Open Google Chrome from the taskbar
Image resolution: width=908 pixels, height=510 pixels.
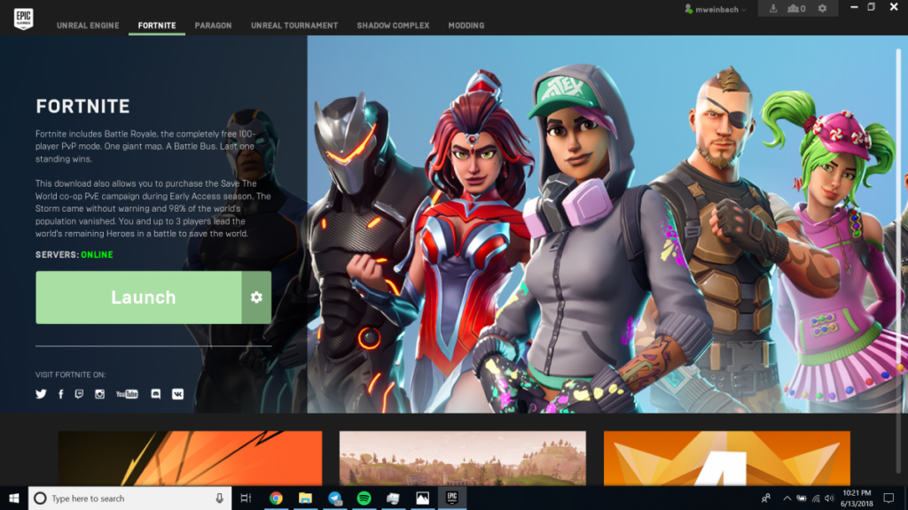pyautogui.click(x=277, y=498)
